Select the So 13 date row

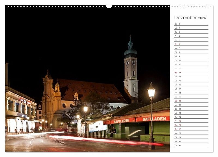[191, 73]
